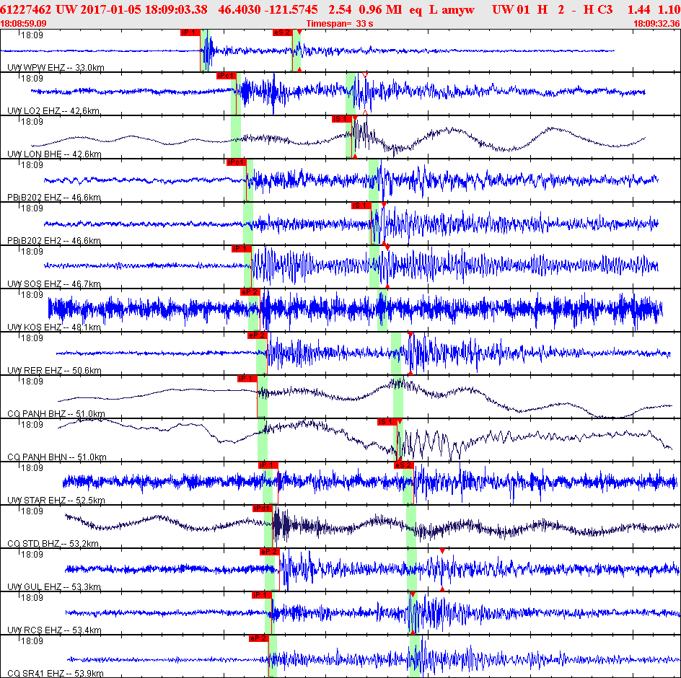The height and width of the screenshot is (678, 681).
Task: Click the 'UW KOS EHZ -- 48.1km' label
Action: point(54,327)
